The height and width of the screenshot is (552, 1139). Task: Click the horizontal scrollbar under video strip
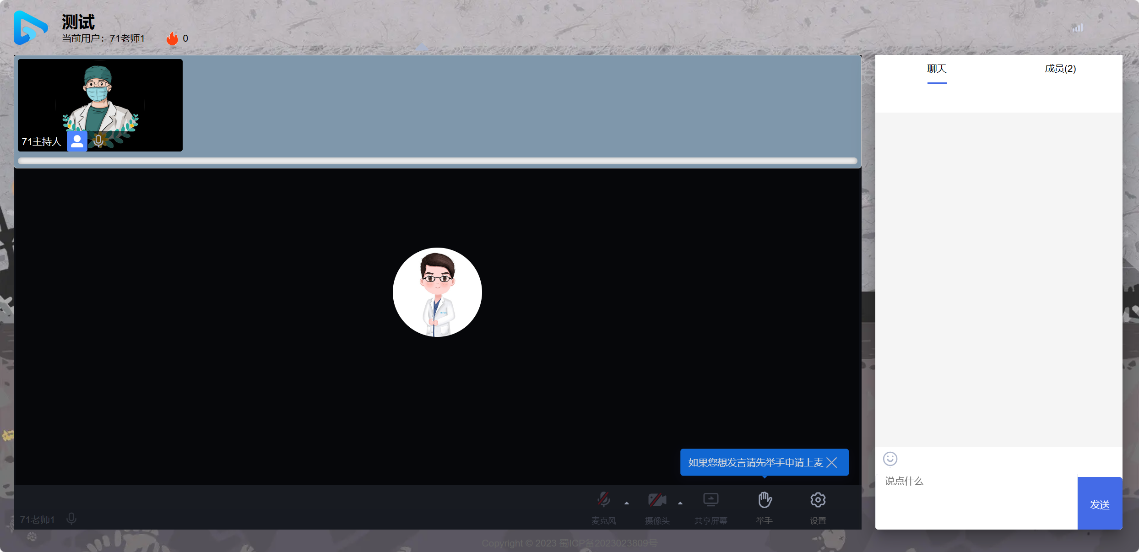(437, 161)
